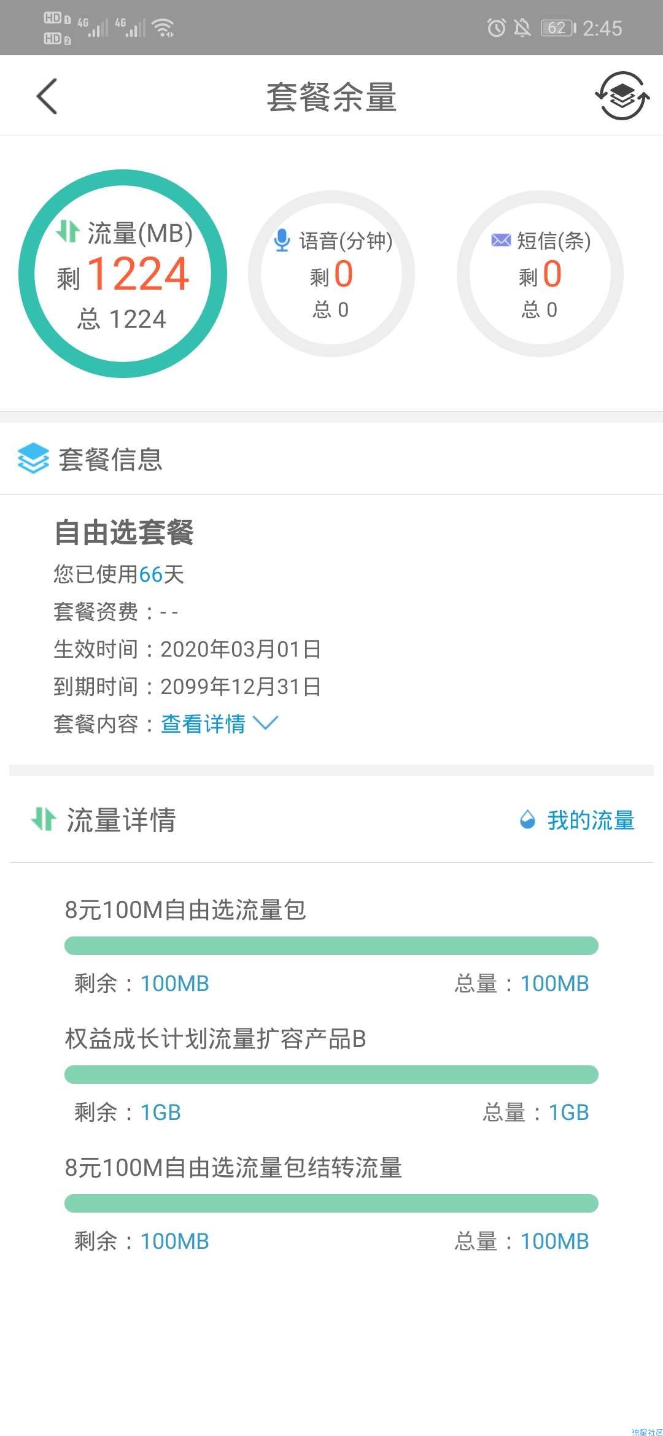
Task: Tap the blue layers icon beside 套餐信息
Action: pyautogui.click(x=33, y=458)
